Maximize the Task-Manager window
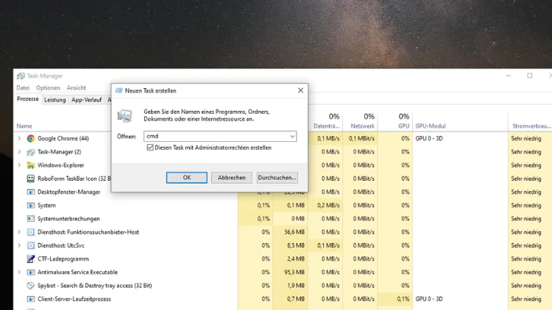 pyautogui.click(x=529, y=76)
